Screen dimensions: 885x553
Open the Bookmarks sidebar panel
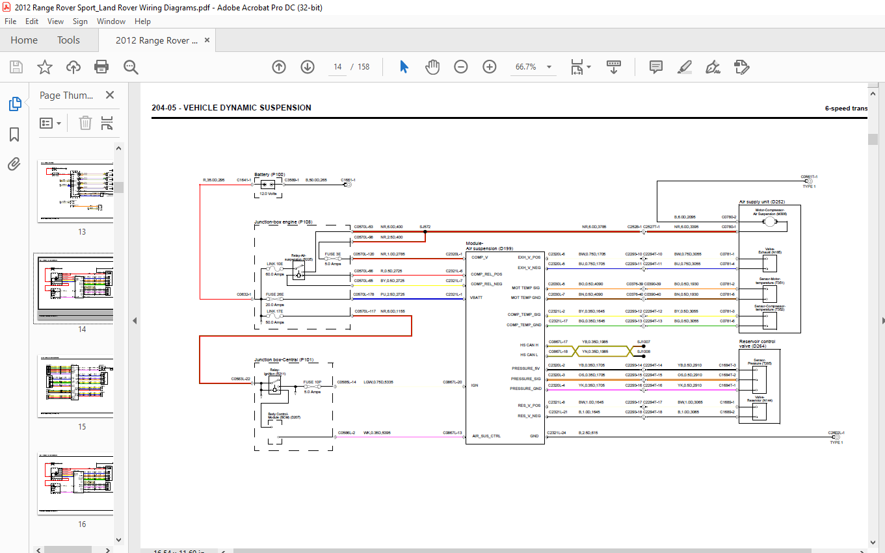14,135
